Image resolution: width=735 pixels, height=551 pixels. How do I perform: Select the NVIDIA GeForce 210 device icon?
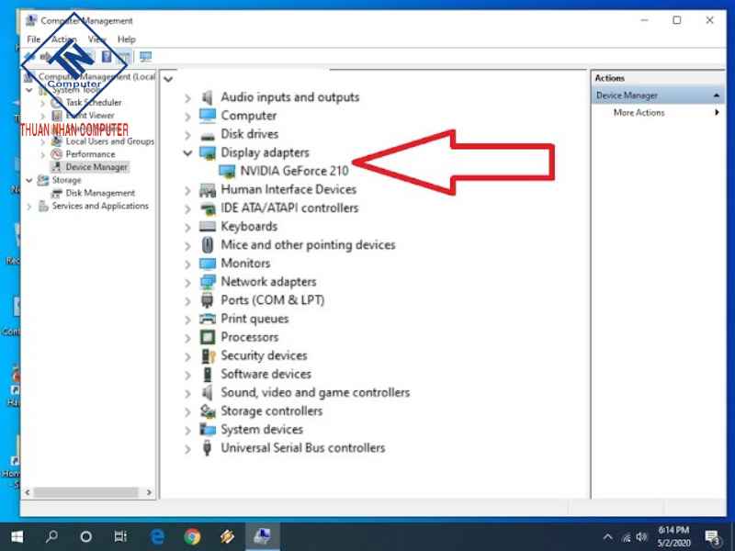[230, 171]
